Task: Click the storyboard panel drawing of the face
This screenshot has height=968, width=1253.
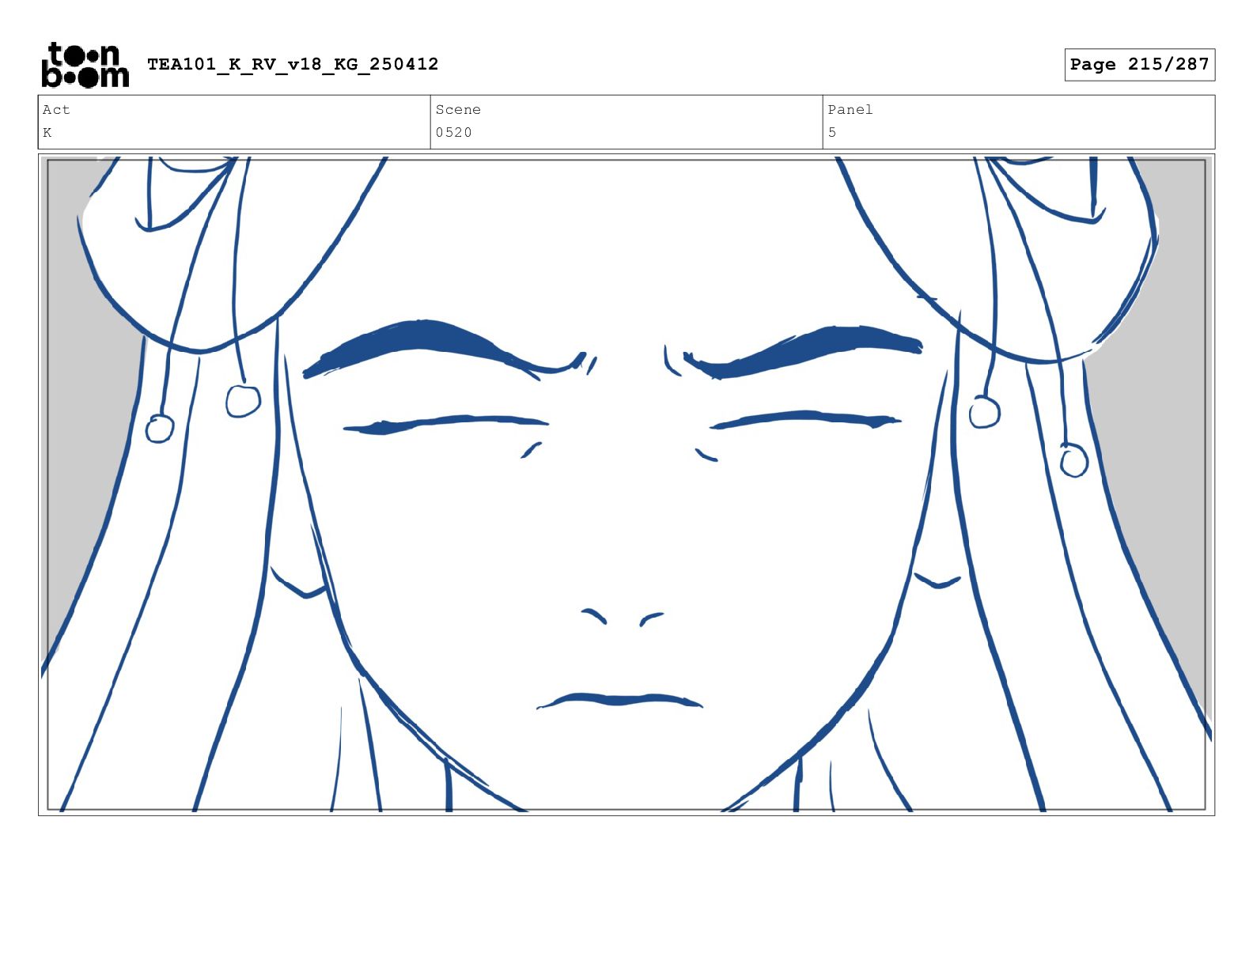Action: [x=626, y=485]
